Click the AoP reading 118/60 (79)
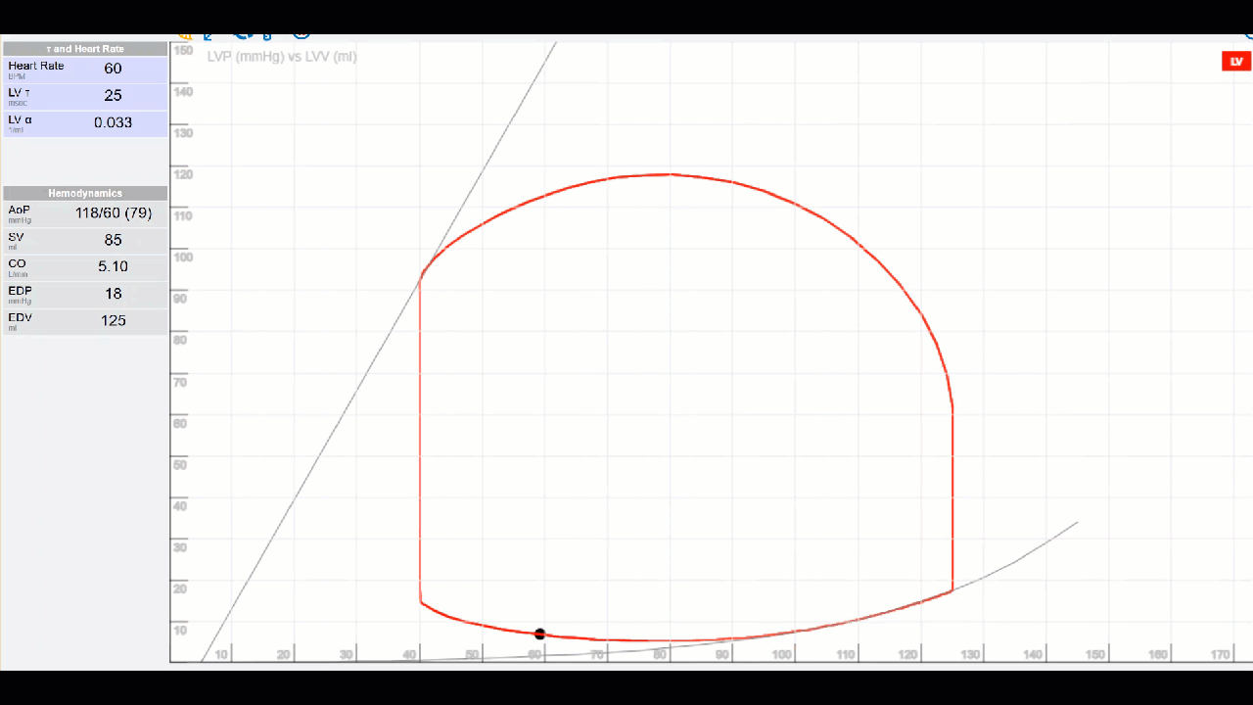1253x705 pixels. click(x=113, y=212)
